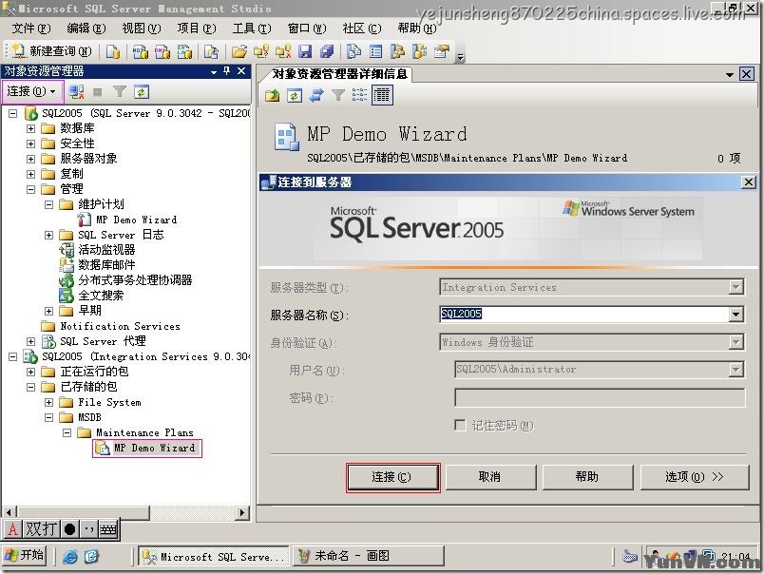Screen dimensions: 764x574
Task: Expand the 服务器对象 folder node
Action: [x=30, y=159]
